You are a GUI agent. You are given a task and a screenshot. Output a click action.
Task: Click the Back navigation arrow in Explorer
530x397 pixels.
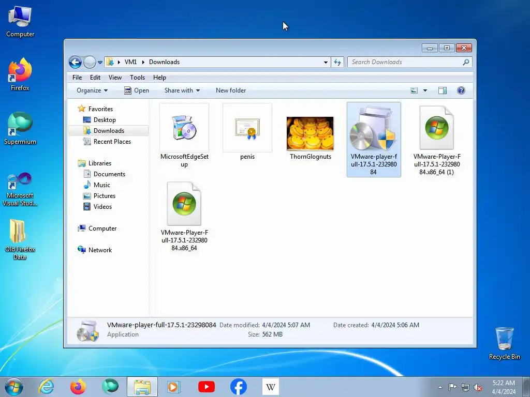pyautogui.click(x=75, y=62)
